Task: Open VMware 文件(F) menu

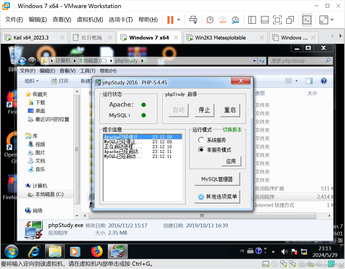Action: (x=14, y=20)
